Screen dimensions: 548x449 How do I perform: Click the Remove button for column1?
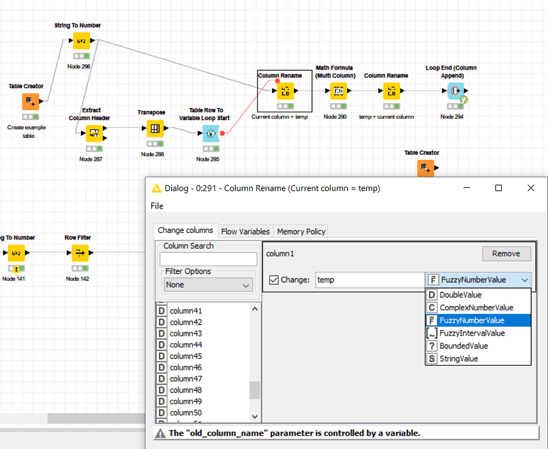pos(506,253)
